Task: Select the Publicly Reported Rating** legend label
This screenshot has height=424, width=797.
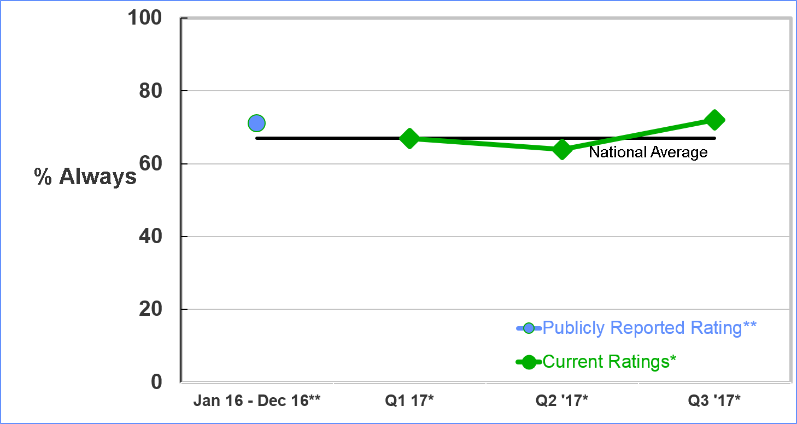Action: click(x=650, y=328)
